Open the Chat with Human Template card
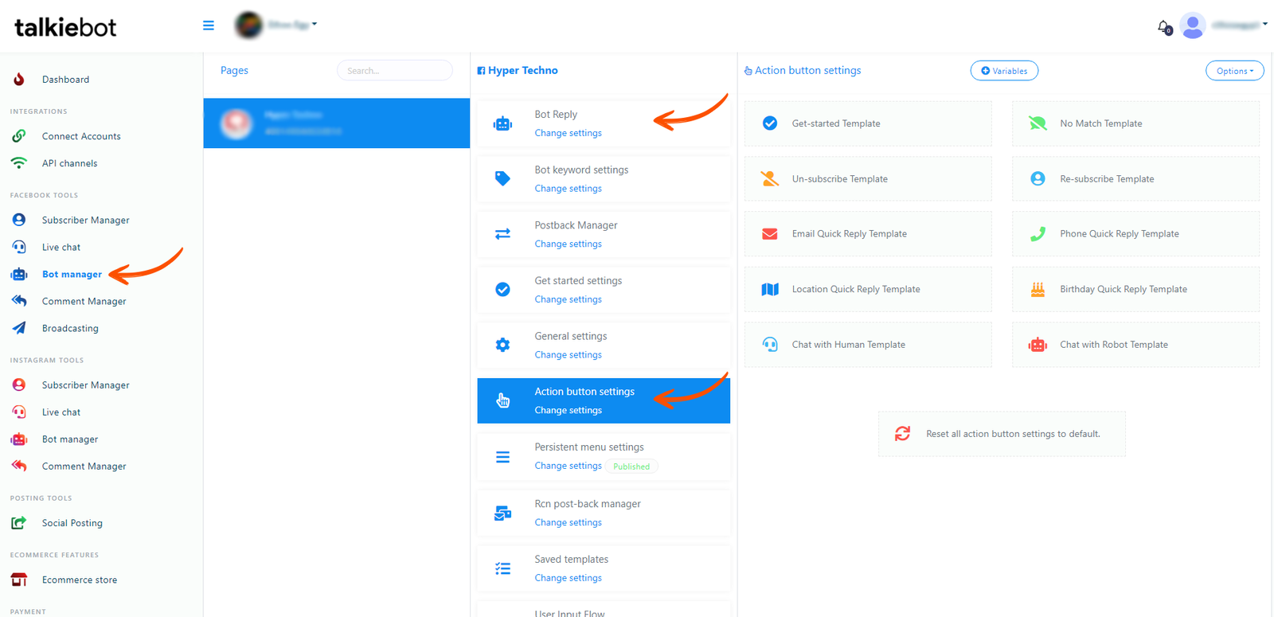 (x=868, y=345)
